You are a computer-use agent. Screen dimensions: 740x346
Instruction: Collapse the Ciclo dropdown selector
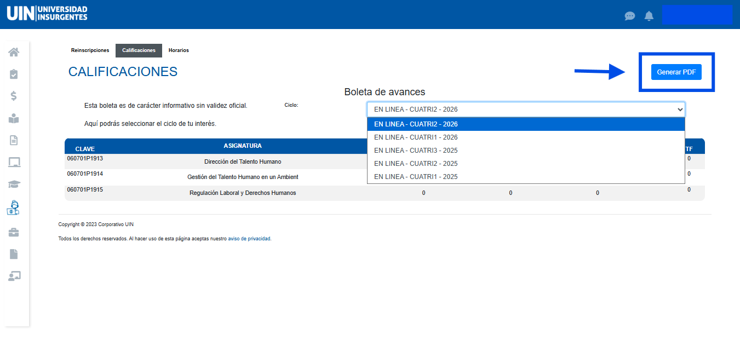pos(525,109)
